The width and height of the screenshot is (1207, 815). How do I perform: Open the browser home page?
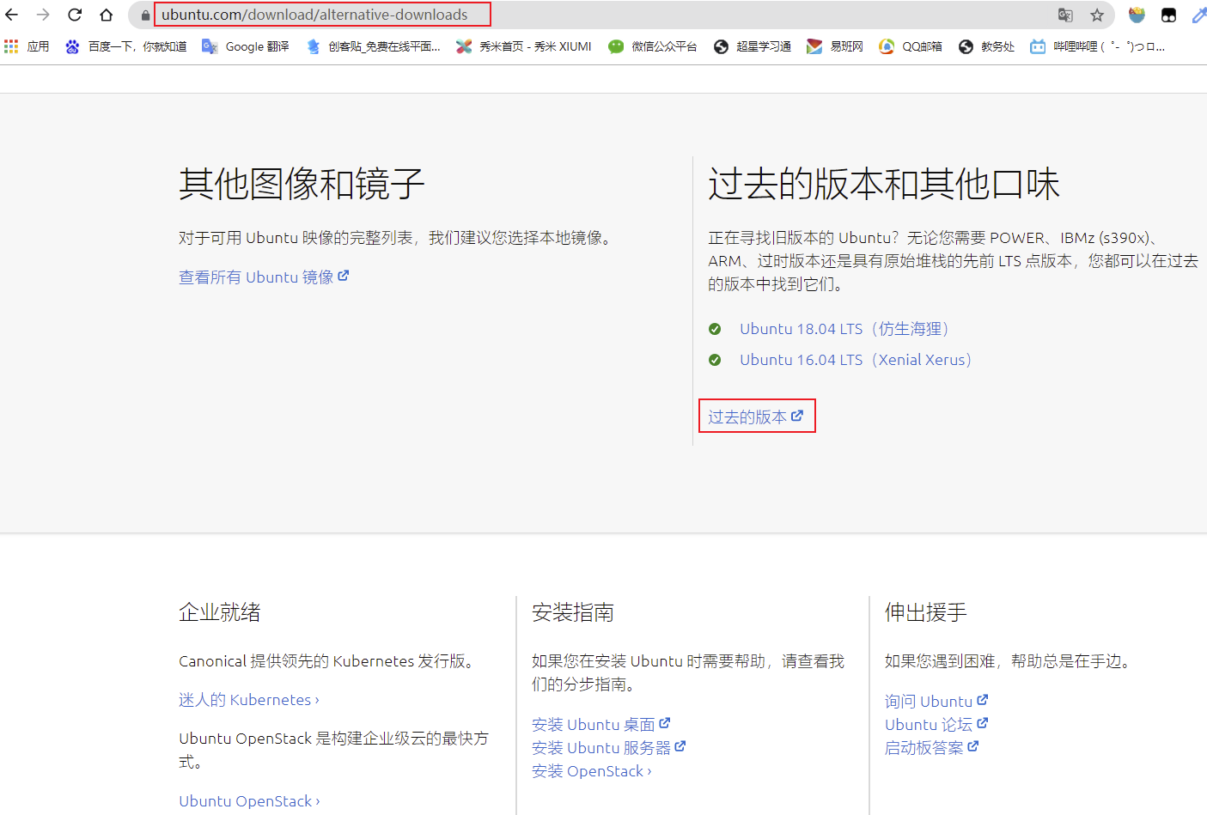click(106, 14)
